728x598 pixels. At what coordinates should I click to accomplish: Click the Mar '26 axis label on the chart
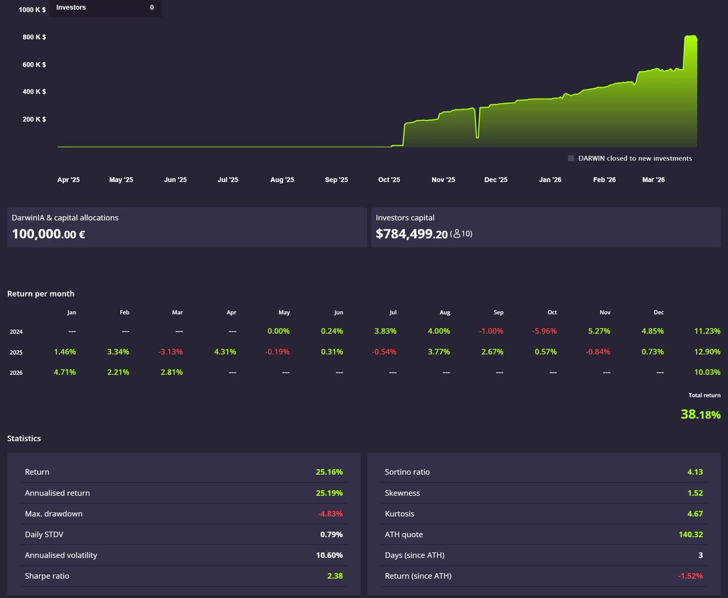point(653,180)
